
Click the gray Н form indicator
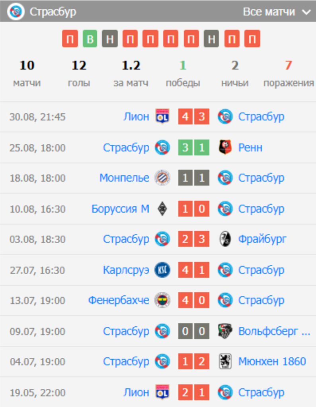pos(110,39)
